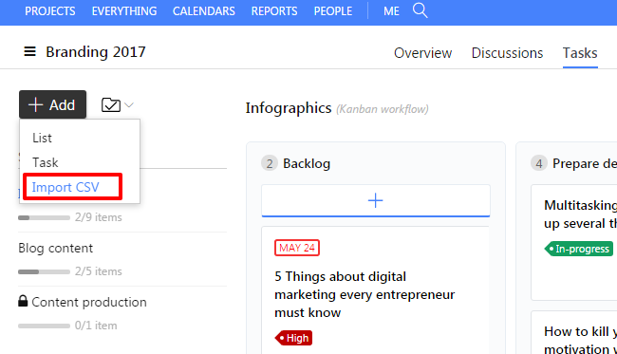The width and height of the screenshot is (617, 354).
Task: Open the search magnifier icon
Action: tap(420, 10)
